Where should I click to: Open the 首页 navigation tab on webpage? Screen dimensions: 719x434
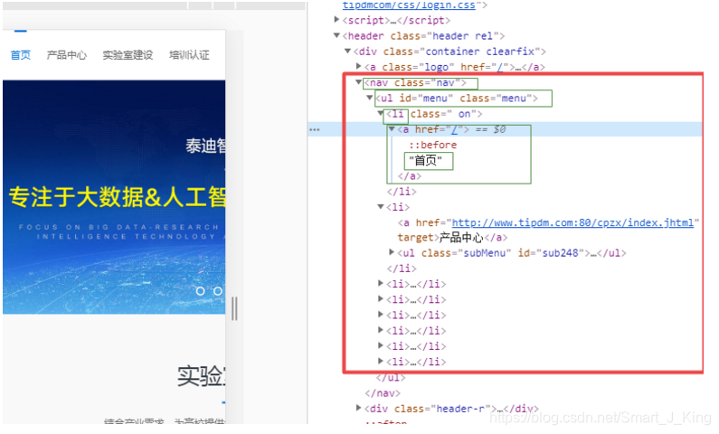[20, 55]
